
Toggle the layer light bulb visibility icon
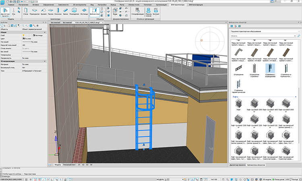tap(23, 36)
